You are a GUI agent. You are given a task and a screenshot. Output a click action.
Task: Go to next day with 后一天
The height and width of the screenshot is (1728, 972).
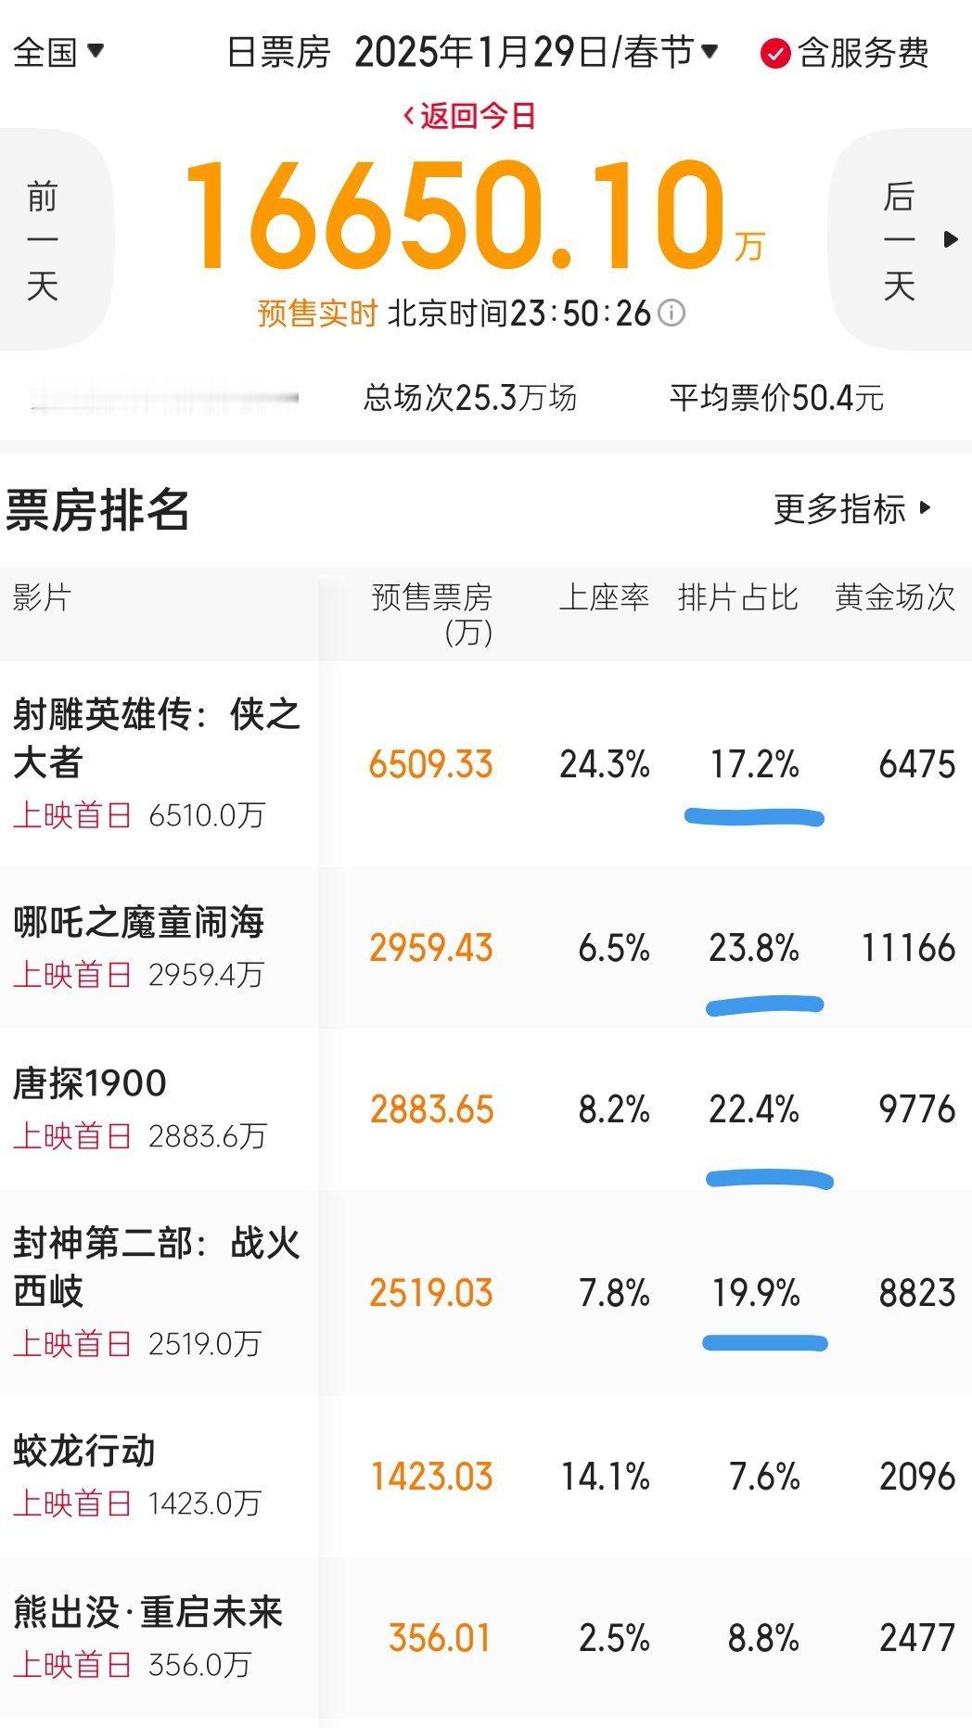pos(900,241)
